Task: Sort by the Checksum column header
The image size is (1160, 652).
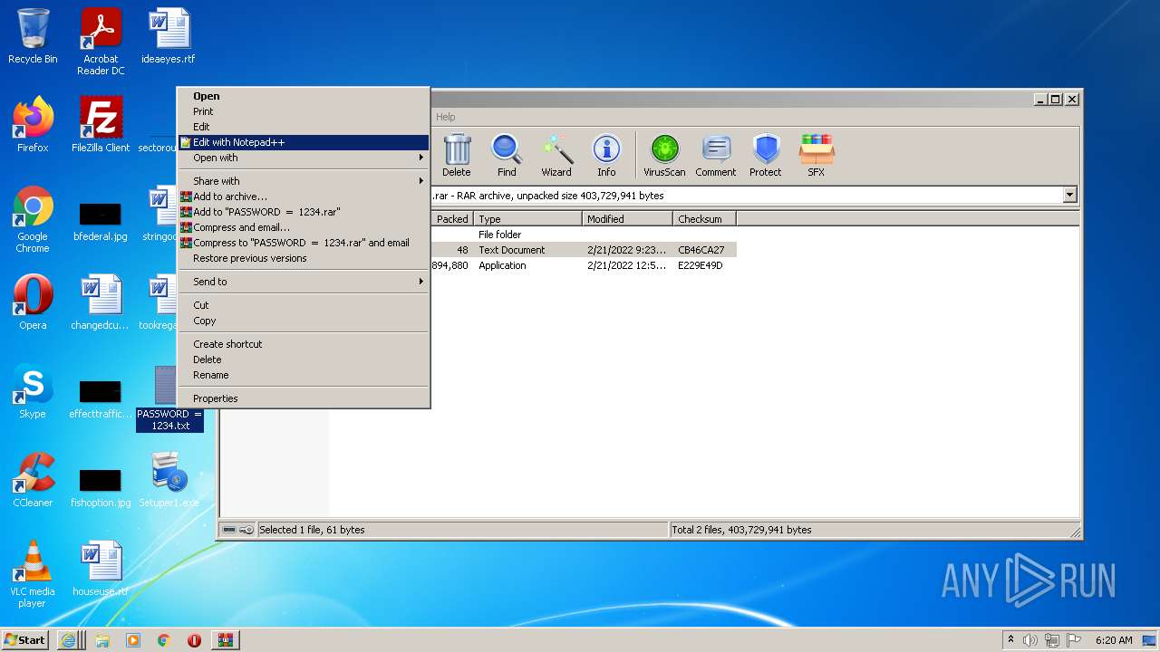Action: (704, 219)
